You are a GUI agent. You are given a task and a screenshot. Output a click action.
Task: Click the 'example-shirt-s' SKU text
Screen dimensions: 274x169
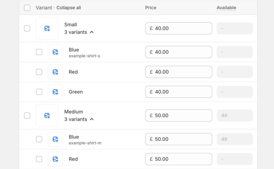click(x=85, y=56)
